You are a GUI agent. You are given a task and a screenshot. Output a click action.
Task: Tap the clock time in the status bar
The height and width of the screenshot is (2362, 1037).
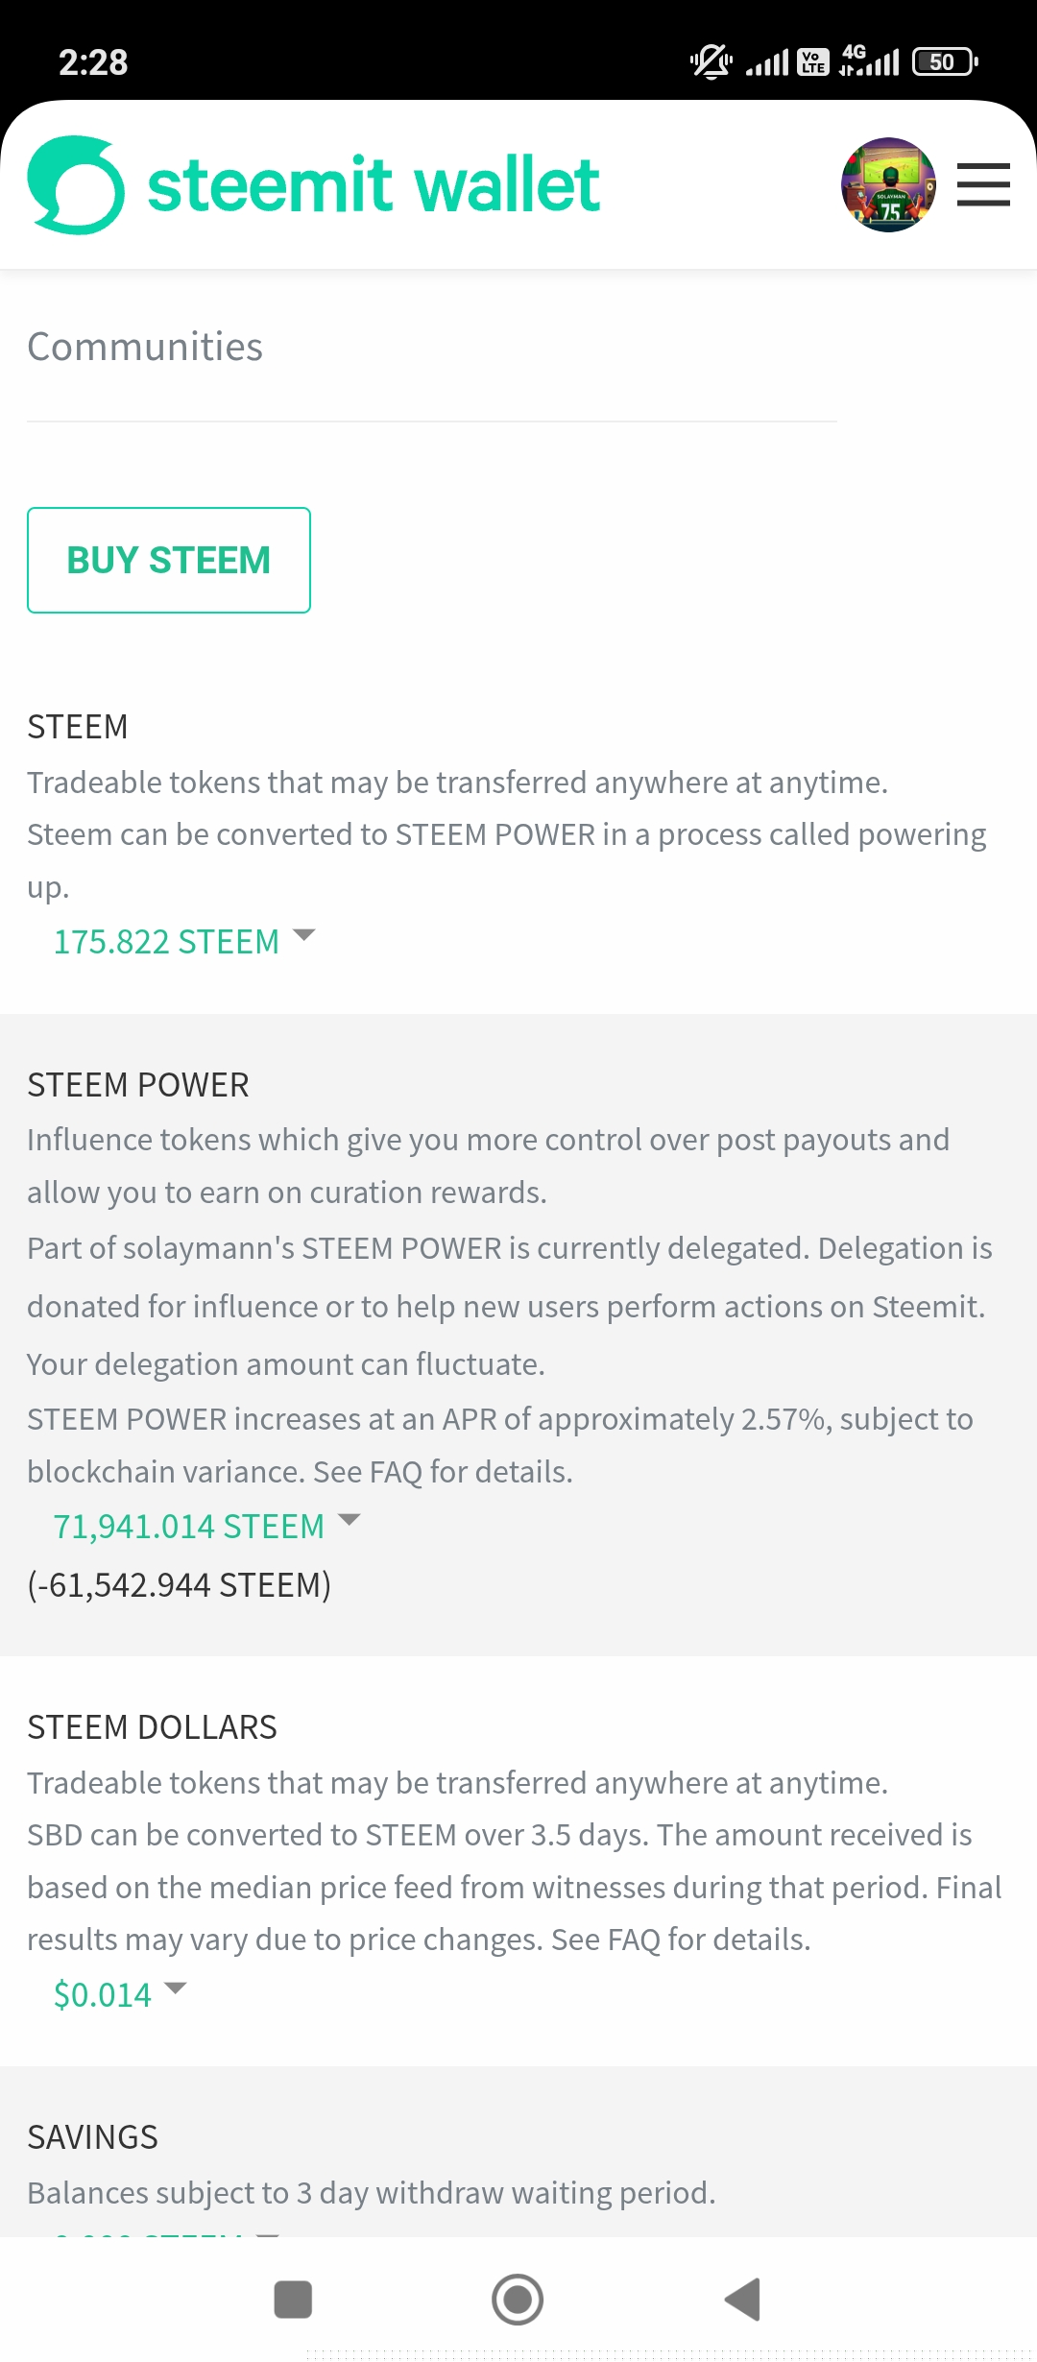point(93,62)
